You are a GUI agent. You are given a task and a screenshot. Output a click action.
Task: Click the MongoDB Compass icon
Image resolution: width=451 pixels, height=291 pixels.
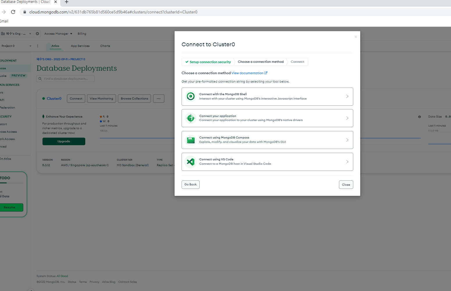coord(191,140)
